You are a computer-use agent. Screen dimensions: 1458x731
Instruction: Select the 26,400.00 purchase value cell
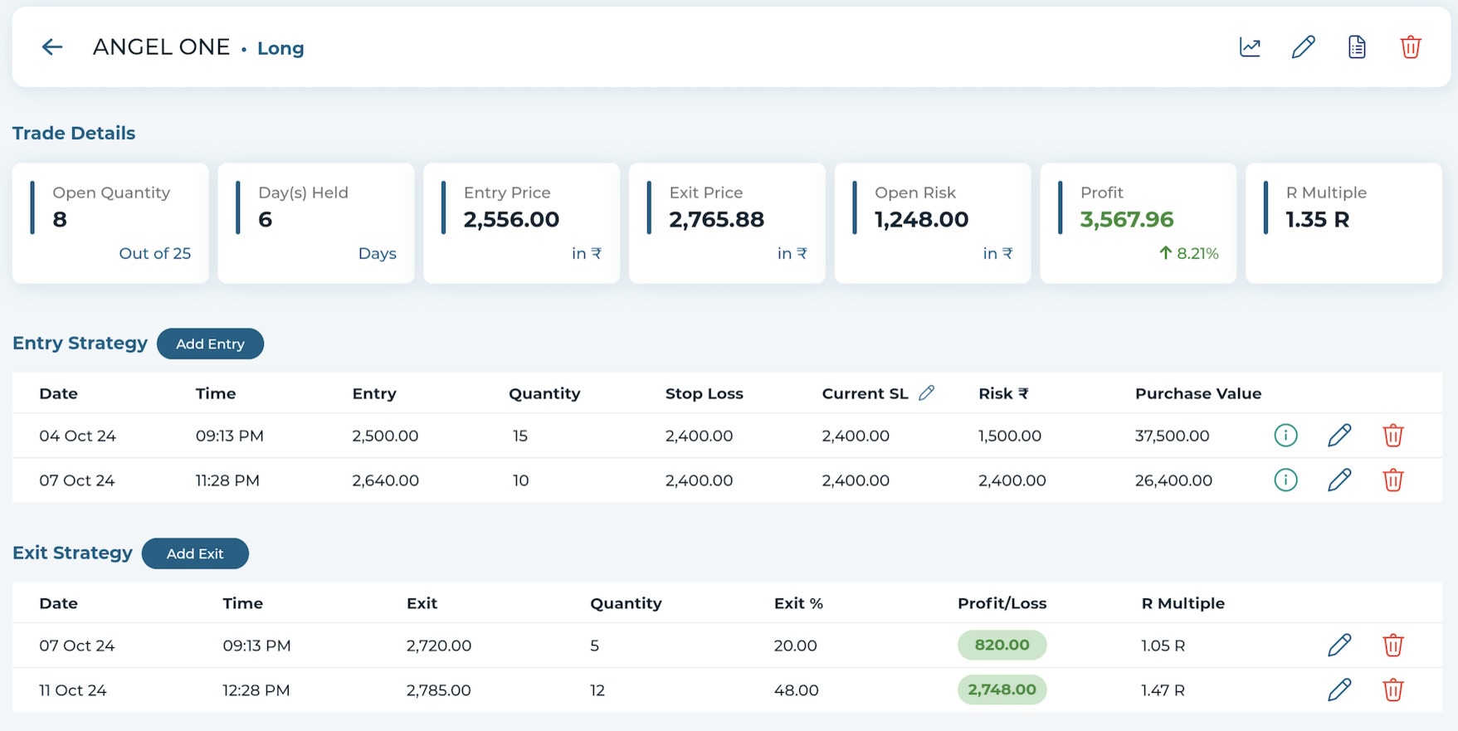click(x=1173, y=480)
